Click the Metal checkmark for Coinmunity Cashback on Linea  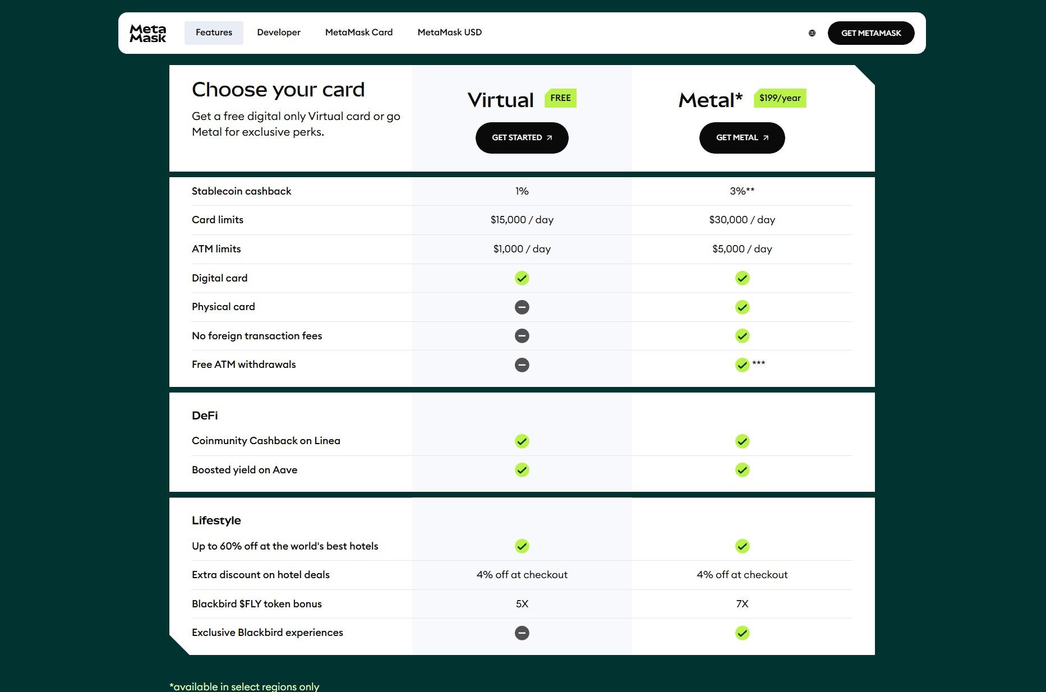click(741, 441)
